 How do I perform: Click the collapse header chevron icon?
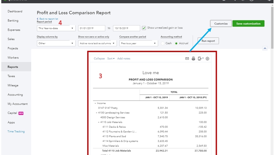(x=265, y=48)
